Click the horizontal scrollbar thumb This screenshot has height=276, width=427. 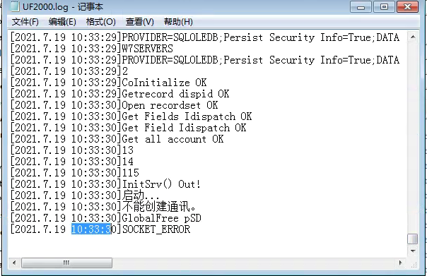click(x=66, y=263)
